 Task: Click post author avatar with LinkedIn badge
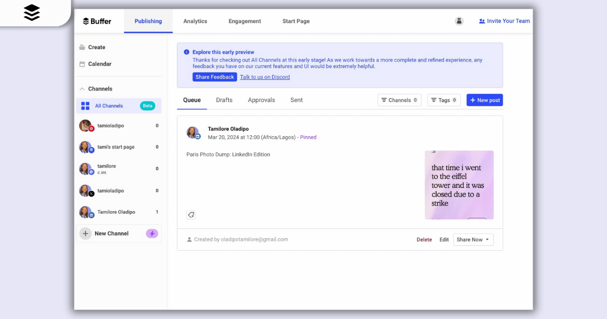click(x=193, y=133)
